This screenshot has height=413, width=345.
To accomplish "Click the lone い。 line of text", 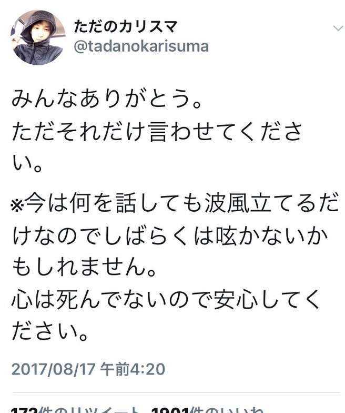I will [27, 164].
